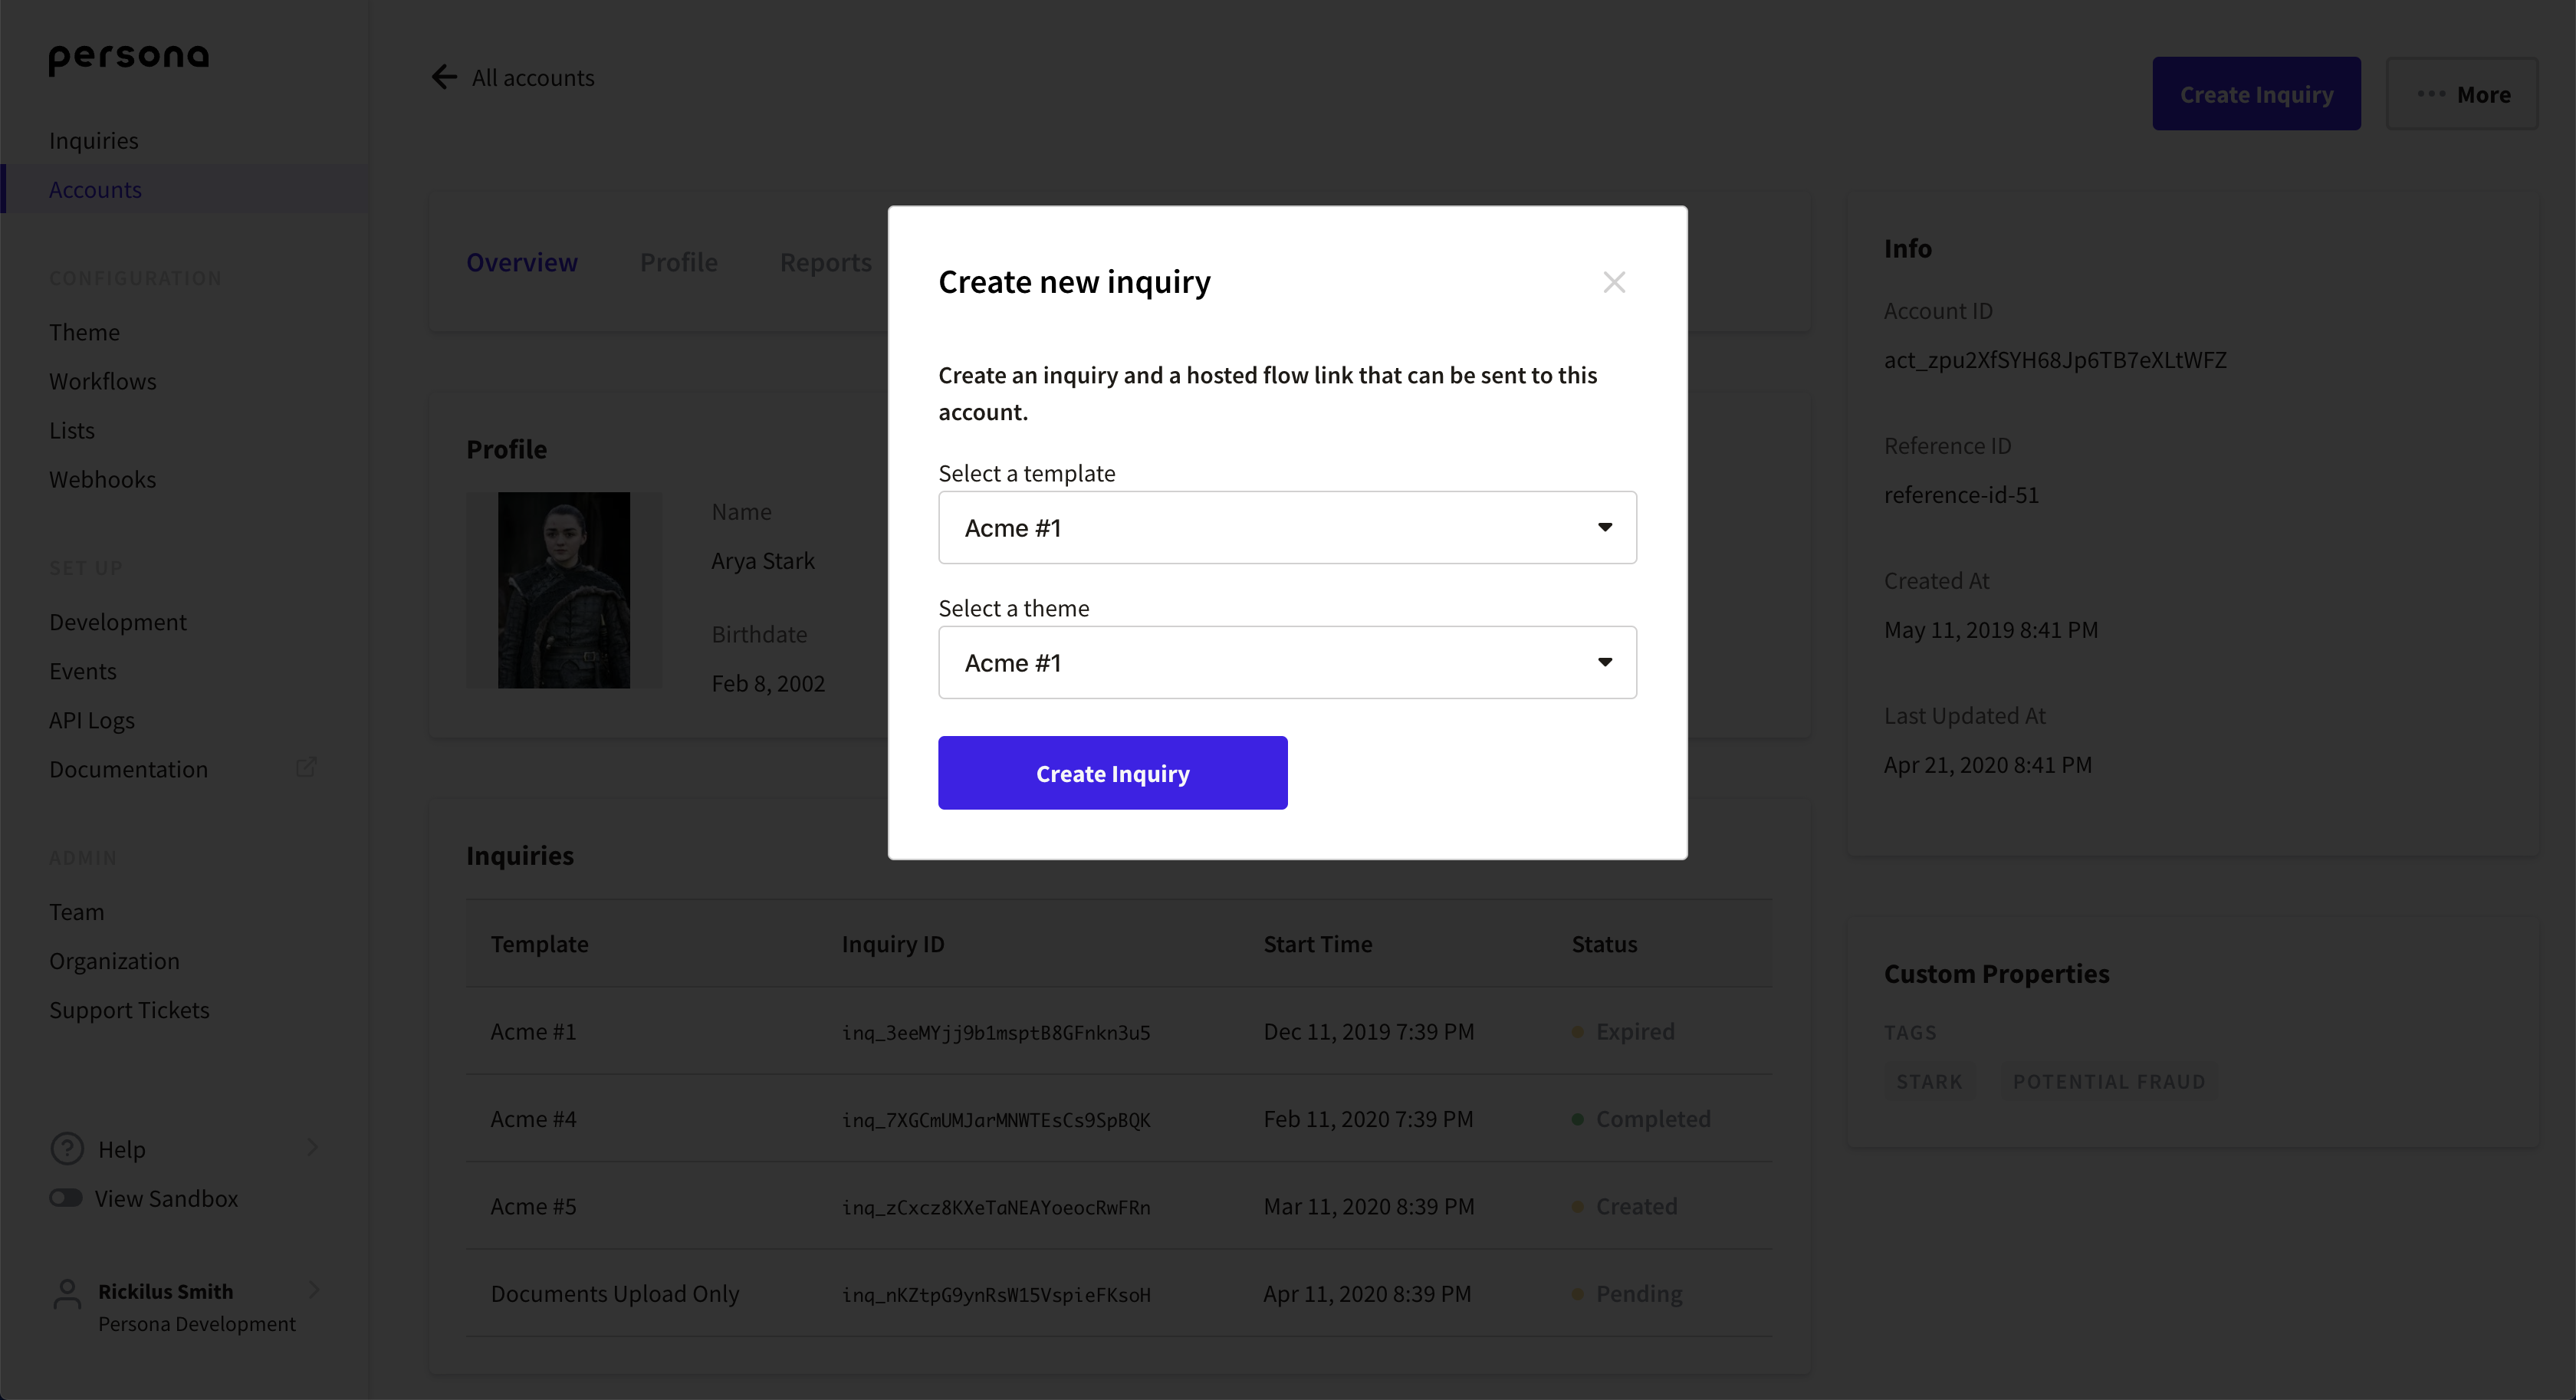The height and width of the screenshot is (1400, 2576).
Task: Click the Persona logo
Action: tap(129, 59)
